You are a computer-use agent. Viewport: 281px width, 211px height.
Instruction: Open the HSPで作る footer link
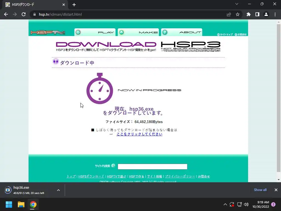tap(137, 176)
